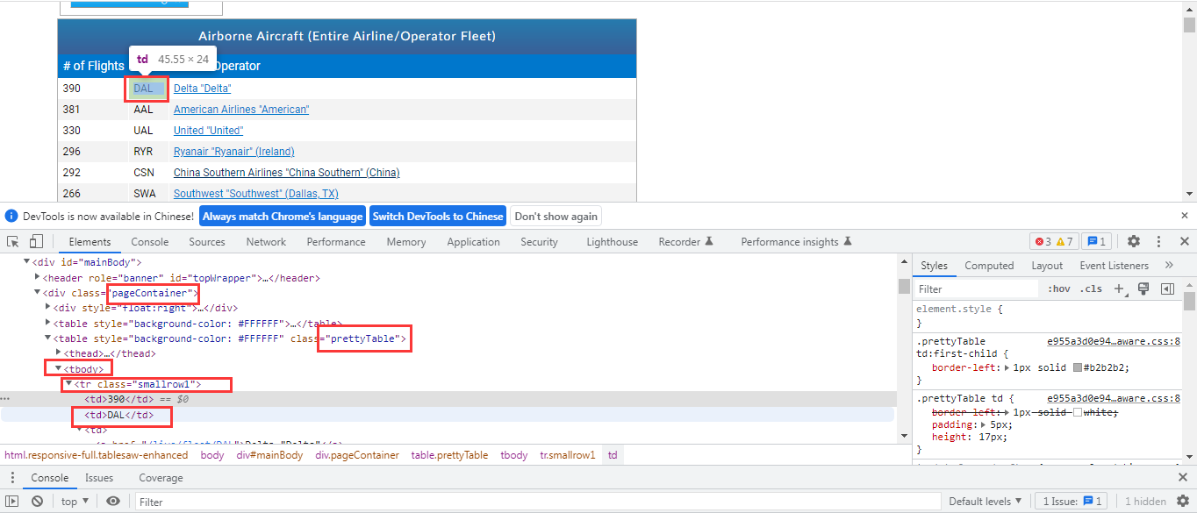
Task: Open the Coverage drawer tab
Action: click(x=161, y=478)
